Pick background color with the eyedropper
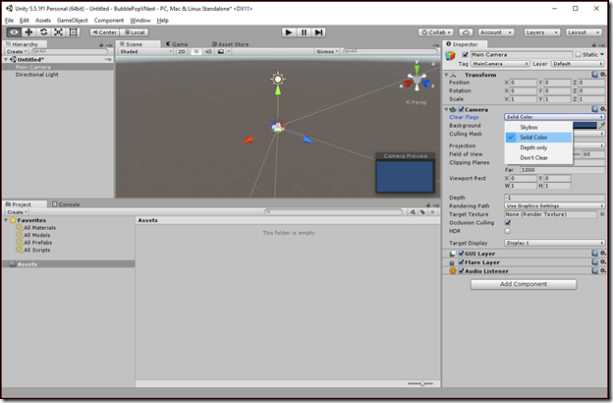Screen dimensions: 613x403 [601, 125]
